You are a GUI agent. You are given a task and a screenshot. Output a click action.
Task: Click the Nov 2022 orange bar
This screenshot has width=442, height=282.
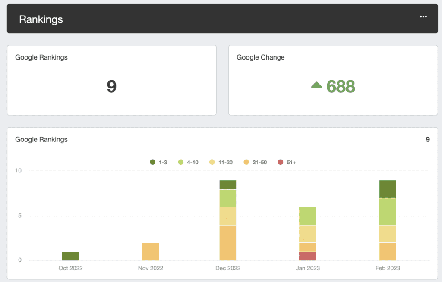pos(151,251)
